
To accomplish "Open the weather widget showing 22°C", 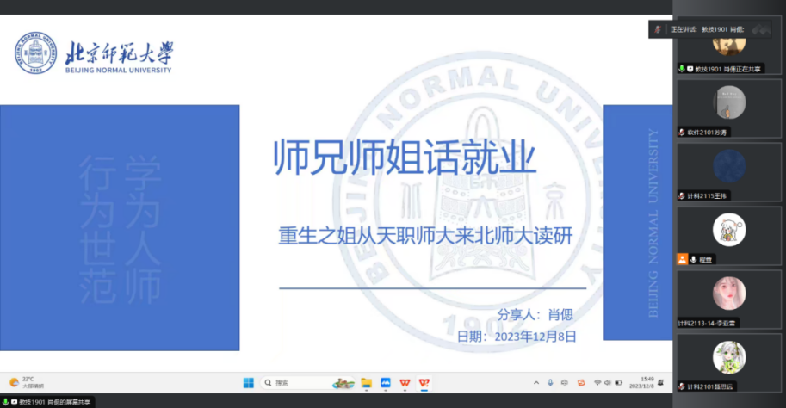I will click(26, 382).
